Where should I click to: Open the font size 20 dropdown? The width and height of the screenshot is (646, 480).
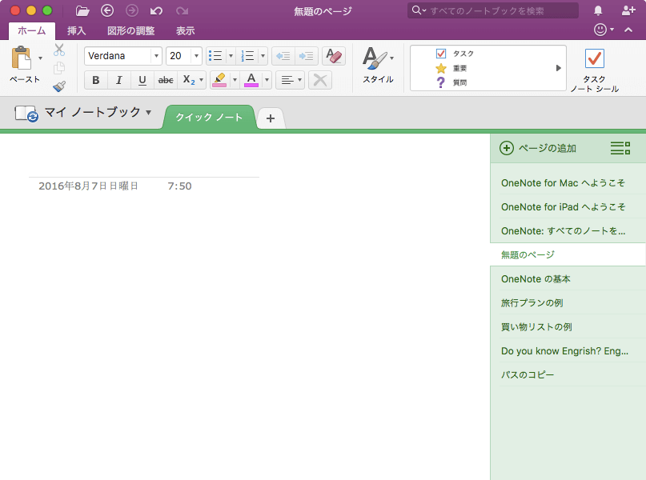195,56
